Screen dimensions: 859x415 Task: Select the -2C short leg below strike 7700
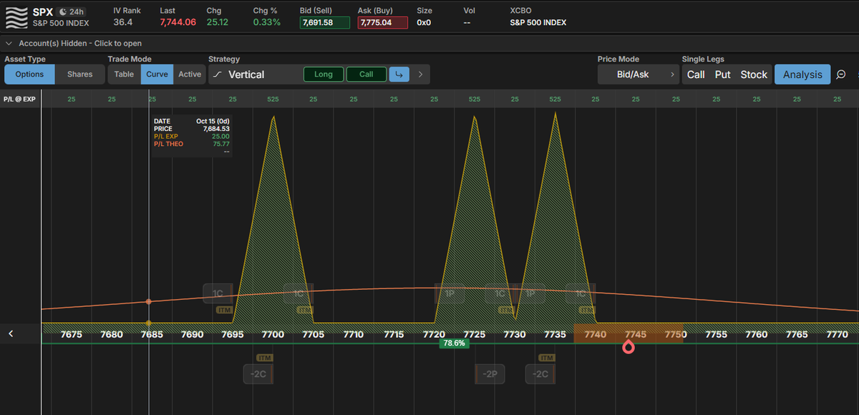[258, 374]
